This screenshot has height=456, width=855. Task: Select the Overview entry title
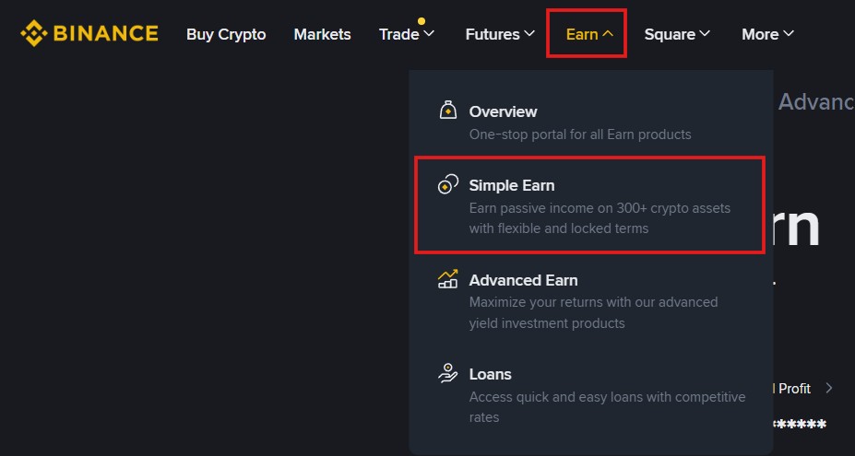[x=503, y=111]
